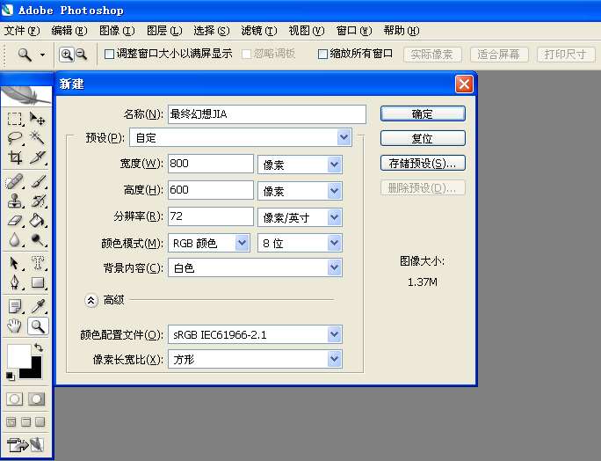601x461 pixels.
Task: Select the Clone Stamp tool
Action: pyautogui.click(x=15, y=201)
